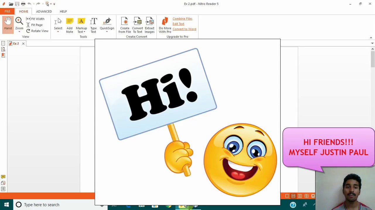375x210 pixels.
Task: Switch to facing continuous view in status bar
Action: [x=306, y=196]
